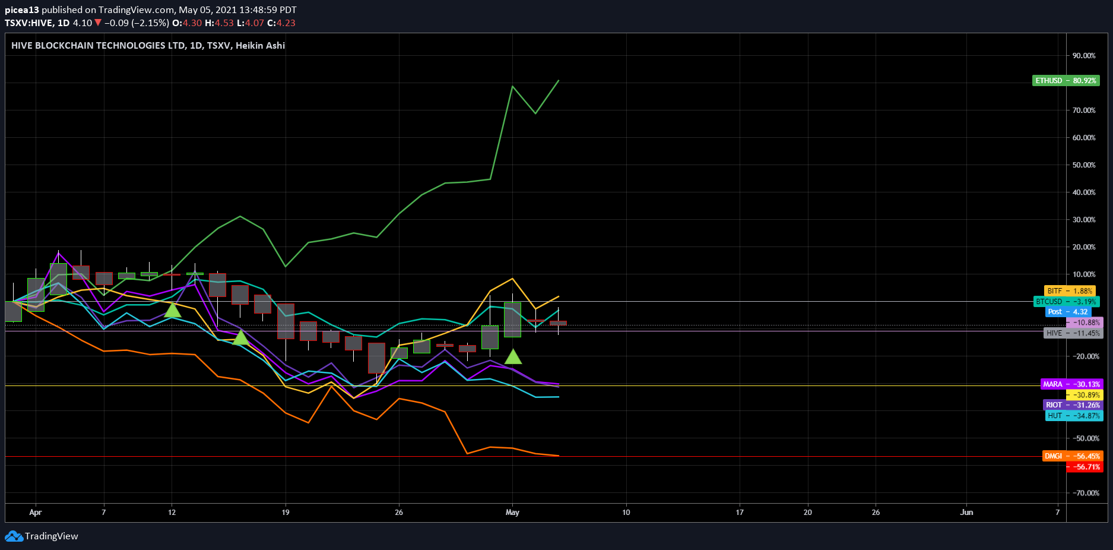Screen dimensions: 1113x550
Task: Select the HIVE -11.45% price label
Action: coord(1073,333)
